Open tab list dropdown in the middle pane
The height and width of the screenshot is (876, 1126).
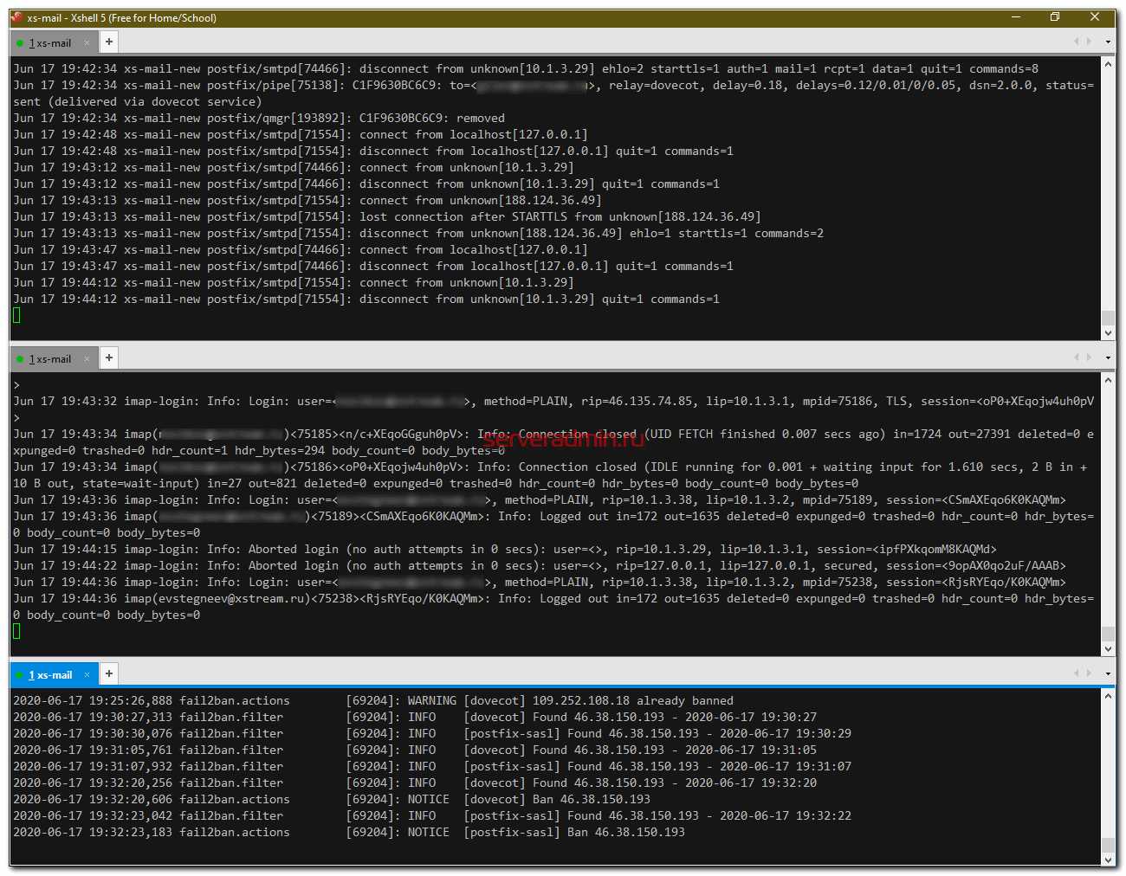pyautogui.click(x=1108, y=357)
